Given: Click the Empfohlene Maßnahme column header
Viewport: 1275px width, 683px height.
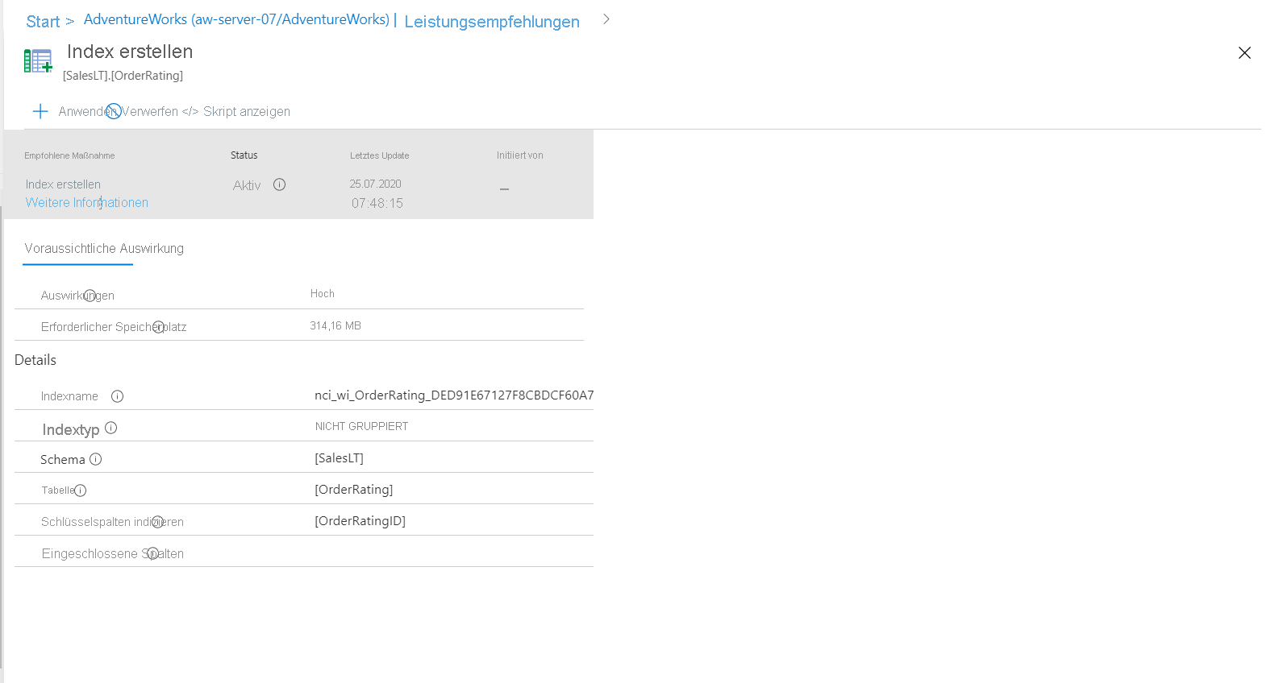Looking at the screenshot, I should [69, 155].
